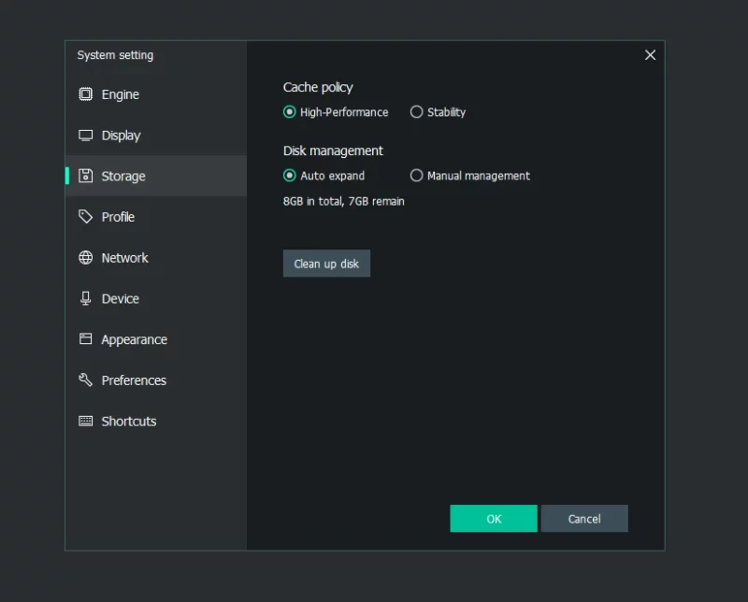Viewport: 748px width, 602px height.
Task: Click the Cancel button
Action: tap(583, 519)
